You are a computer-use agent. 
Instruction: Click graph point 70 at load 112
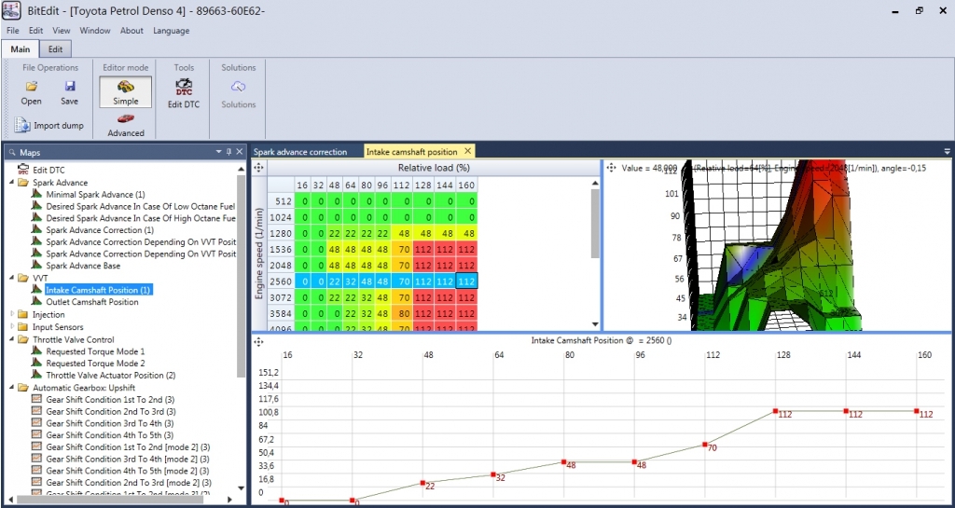pos(705,444)
